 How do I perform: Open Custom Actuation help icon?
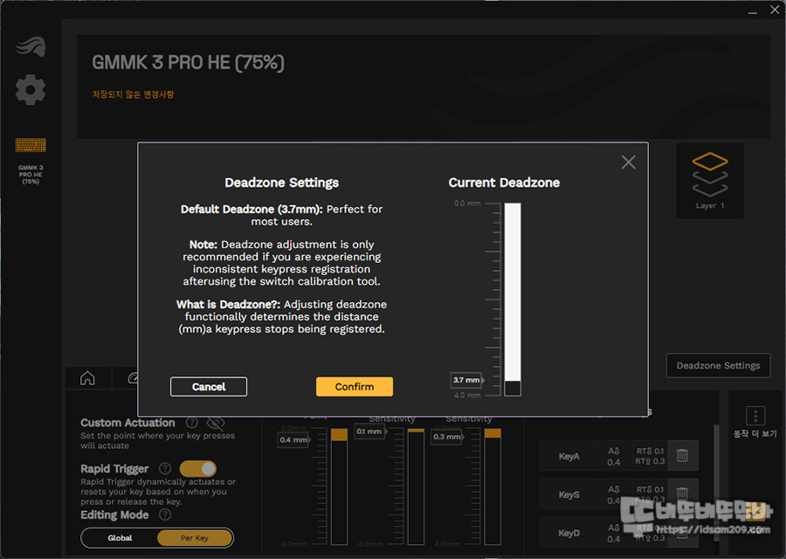click(191, 423)
